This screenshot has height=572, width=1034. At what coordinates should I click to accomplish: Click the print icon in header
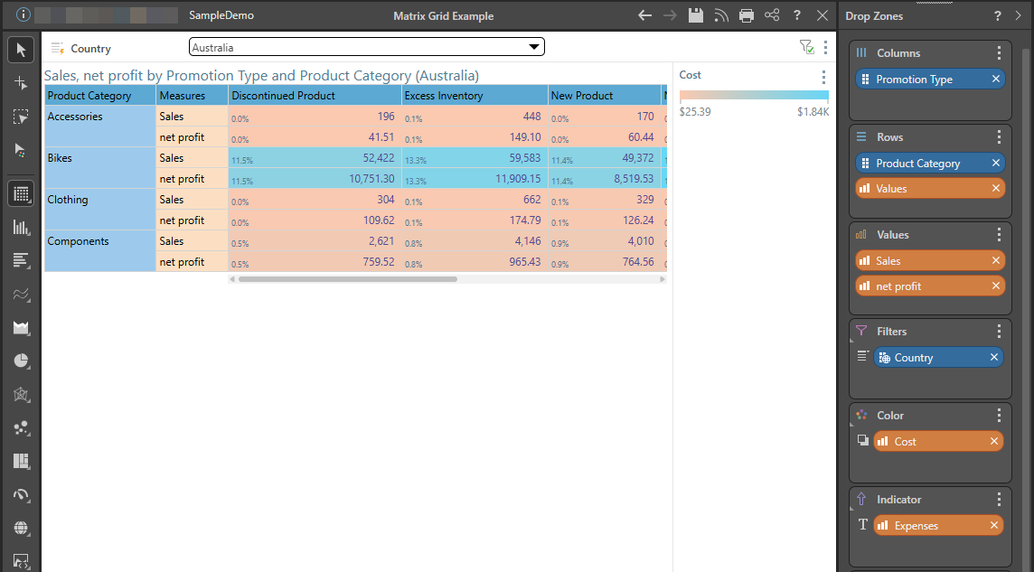coord(746,15)
